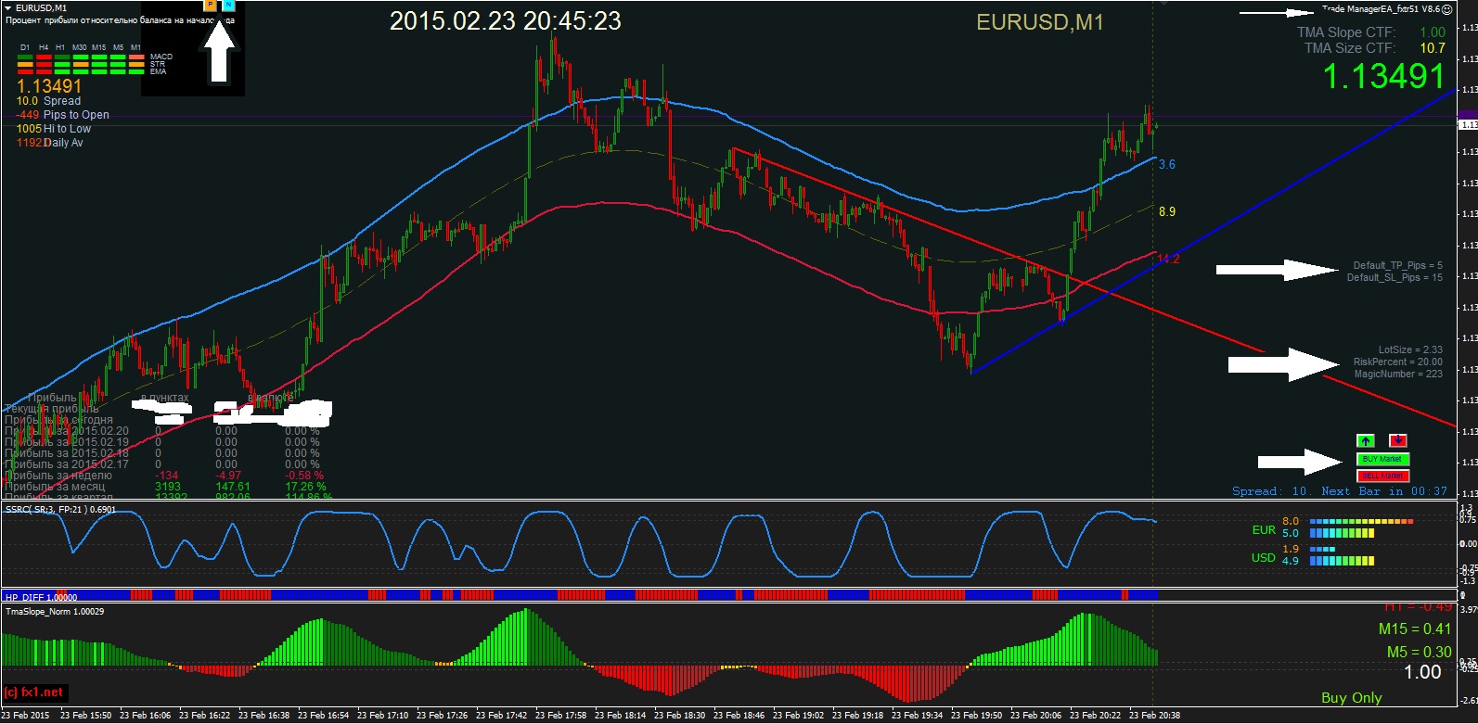Click the M15 = 0.41 slope readout
The image size is (1478, 724).
point(1415,629)
